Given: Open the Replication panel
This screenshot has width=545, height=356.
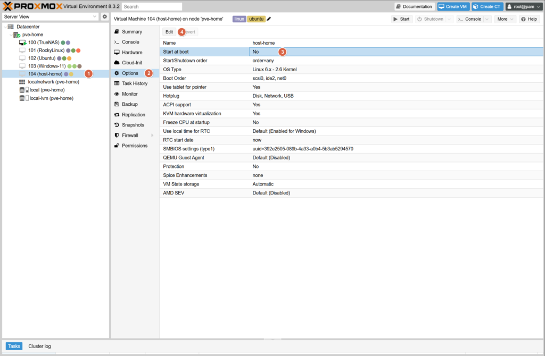Looking at the screenshot, I should [133, 115].
